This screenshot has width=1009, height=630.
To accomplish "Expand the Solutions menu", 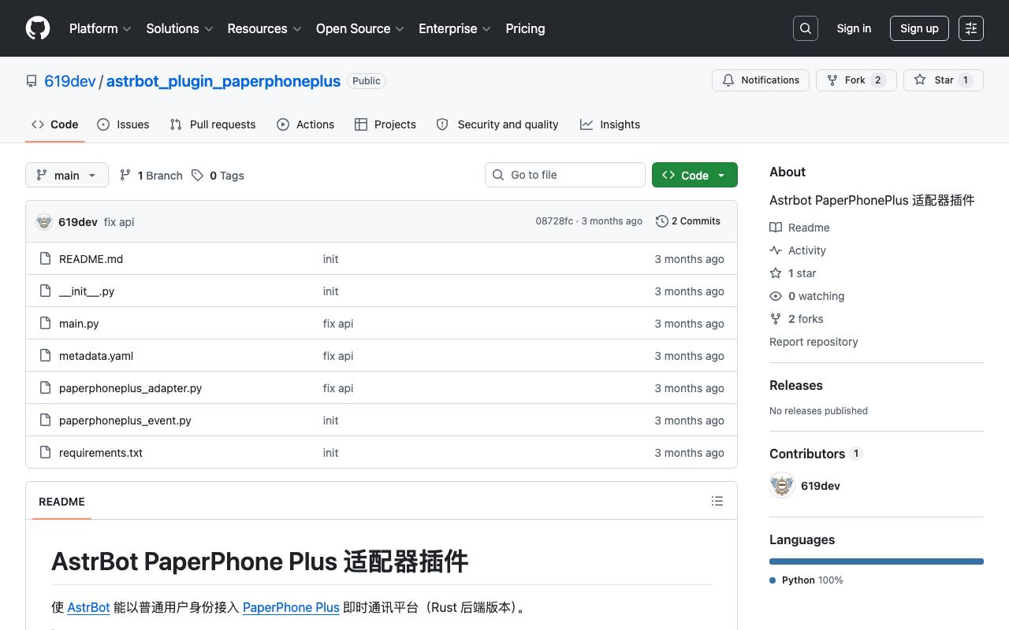I will coord(180,28).
